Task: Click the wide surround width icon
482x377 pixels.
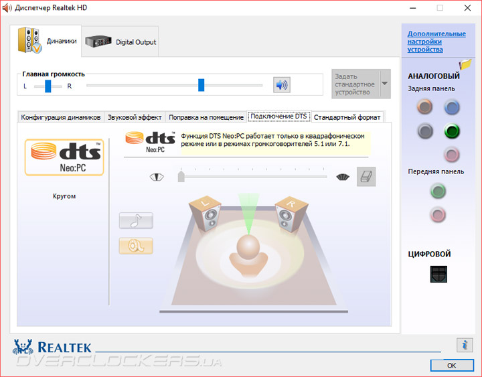Action: coord(343,177)
